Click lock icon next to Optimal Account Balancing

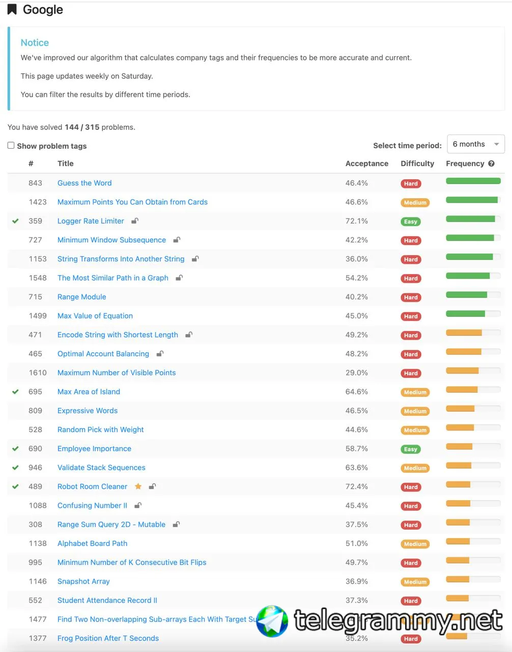click(160, 354)
